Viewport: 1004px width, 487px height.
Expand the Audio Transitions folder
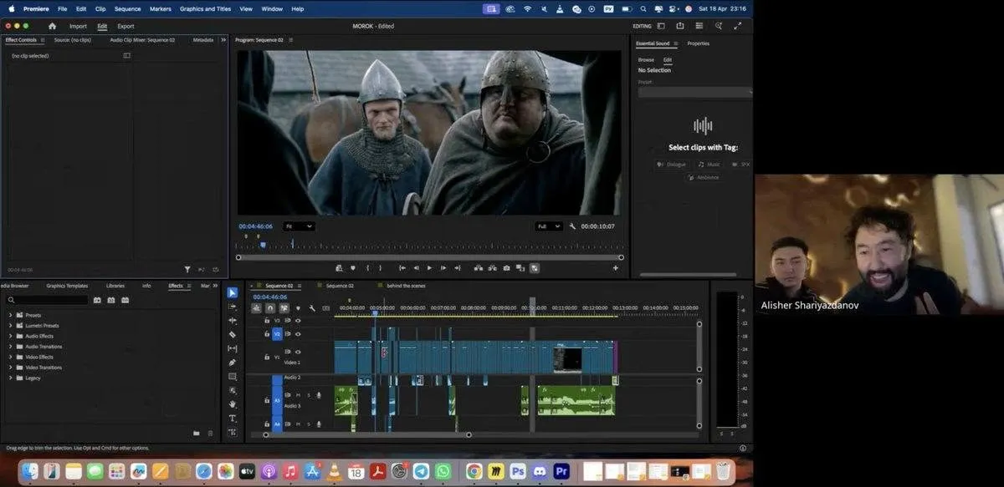tap(10, 347)
